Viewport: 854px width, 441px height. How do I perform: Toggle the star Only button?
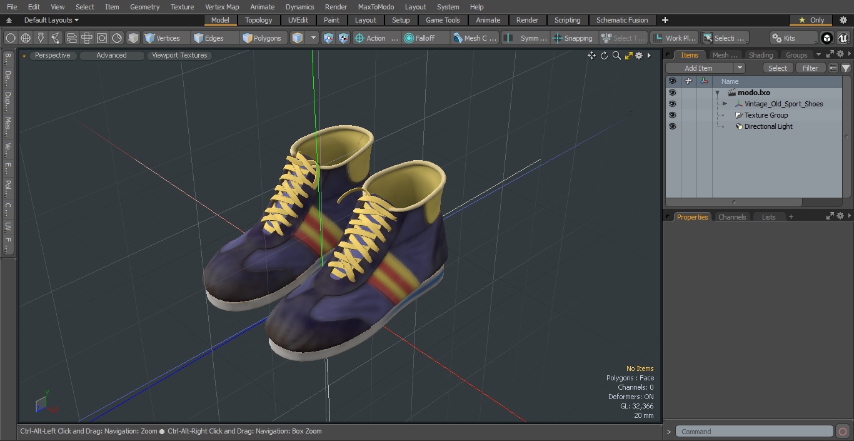(811, 20)
